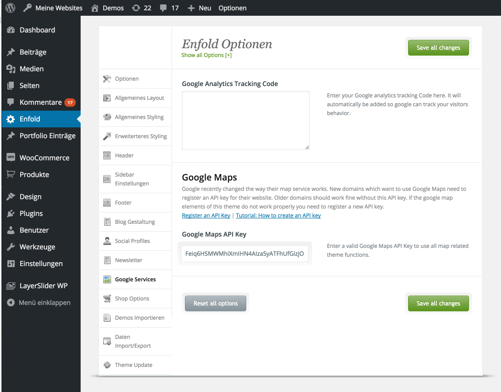This screenshot has height=392, width=501.
Task: Open the Neu dropdown in admin bar
Action: [x=200, y=8]
